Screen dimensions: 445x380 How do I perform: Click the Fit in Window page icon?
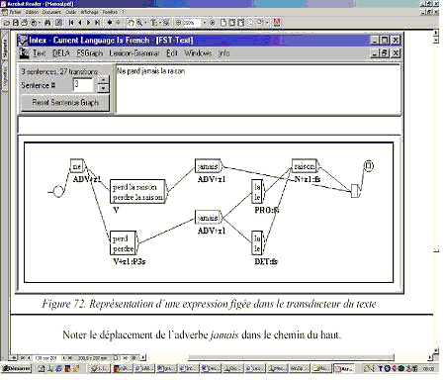coord(232,23)
